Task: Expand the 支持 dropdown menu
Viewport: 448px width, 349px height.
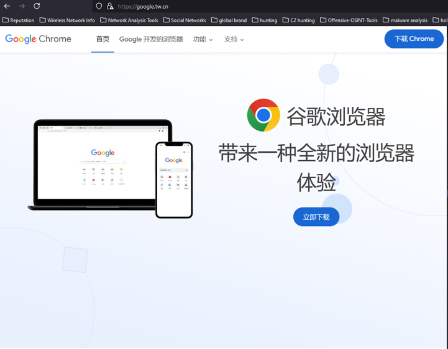Action: point(234,39)
